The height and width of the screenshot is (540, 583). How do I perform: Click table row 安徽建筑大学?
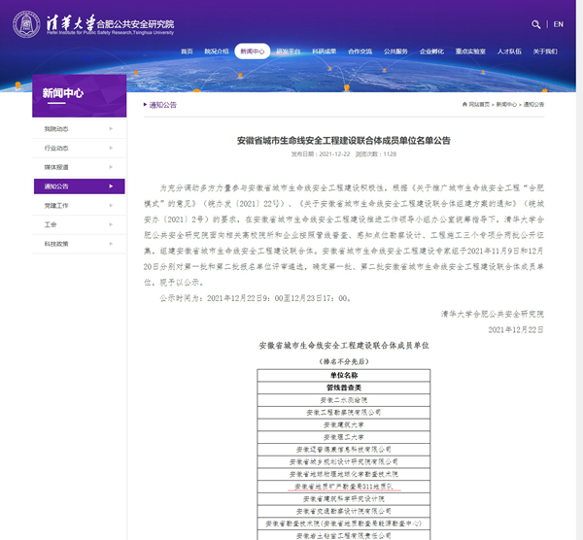[x=344, y=424]
